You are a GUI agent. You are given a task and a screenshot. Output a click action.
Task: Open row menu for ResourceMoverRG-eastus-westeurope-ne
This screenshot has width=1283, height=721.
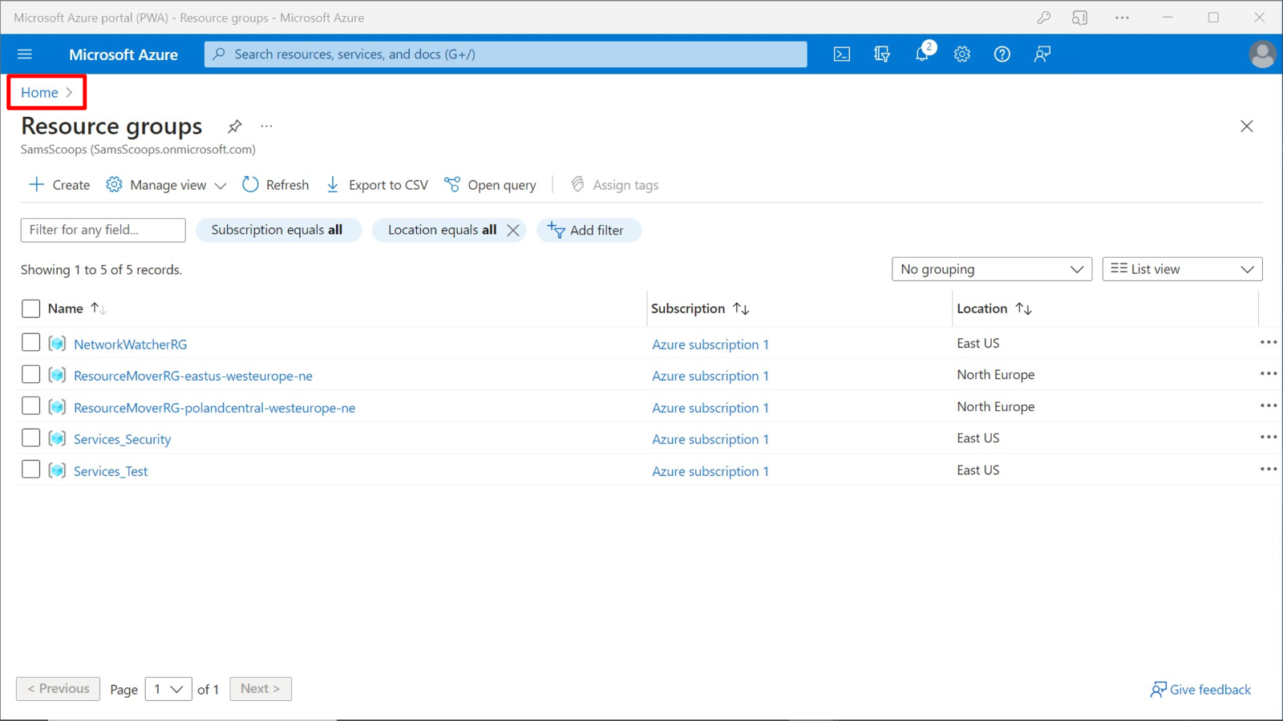pos(1268,374)
